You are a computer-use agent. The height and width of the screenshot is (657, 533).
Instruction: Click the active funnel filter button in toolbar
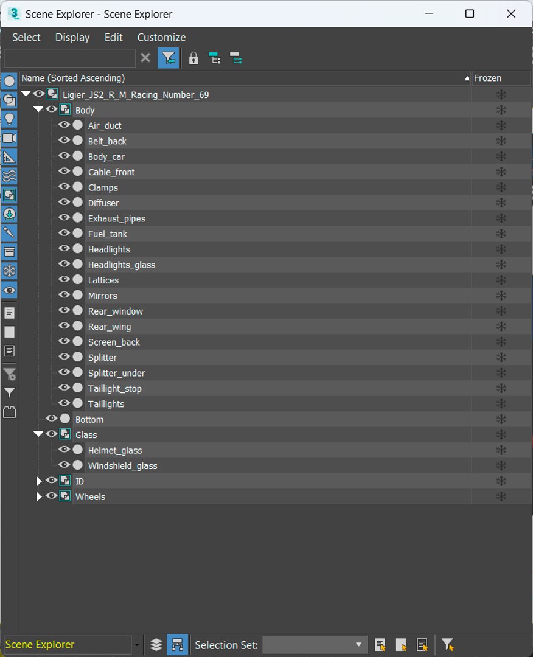click(x=169, y=58)
